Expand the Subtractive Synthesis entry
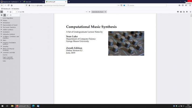Screen dimensions: 192x108 click(x=1, y=34)
